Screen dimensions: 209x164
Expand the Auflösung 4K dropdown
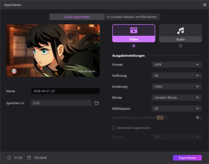click(x=177, y=75)
